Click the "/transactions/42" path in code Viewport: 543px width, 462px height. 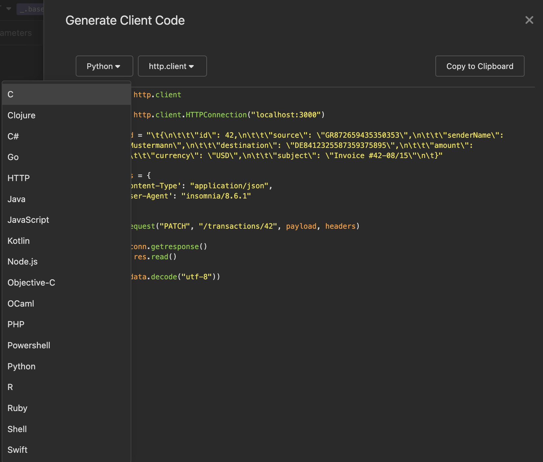click(238, 226)
